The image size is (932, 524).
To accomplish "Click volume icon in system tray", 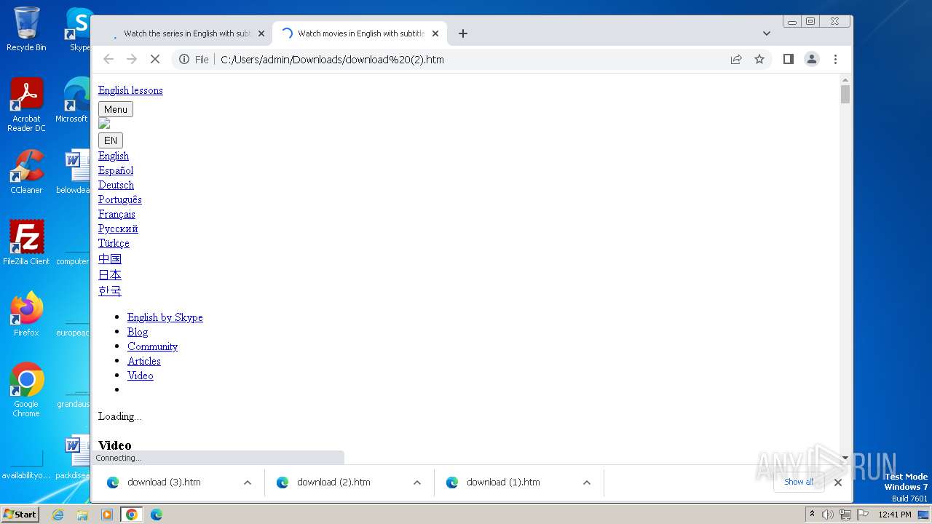I will pos(828,515).
